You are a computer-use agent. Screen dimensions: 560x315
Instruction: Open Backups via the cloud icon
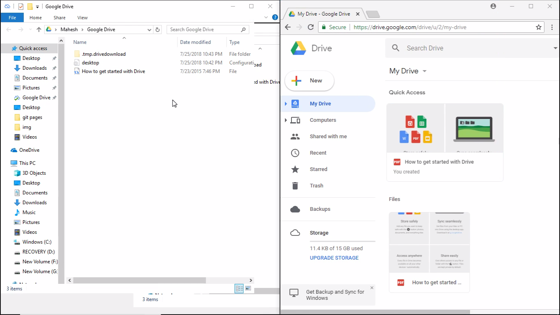coord(295,209)
